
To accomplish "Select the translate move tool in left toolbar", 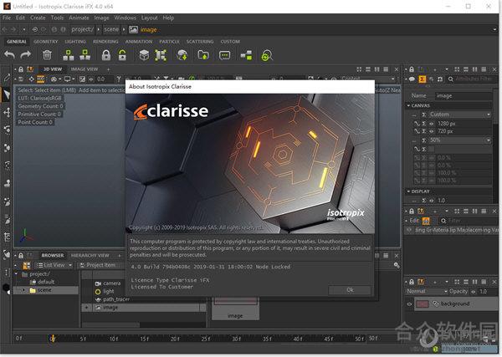I will pyautogui.click(x=7, y=112).
